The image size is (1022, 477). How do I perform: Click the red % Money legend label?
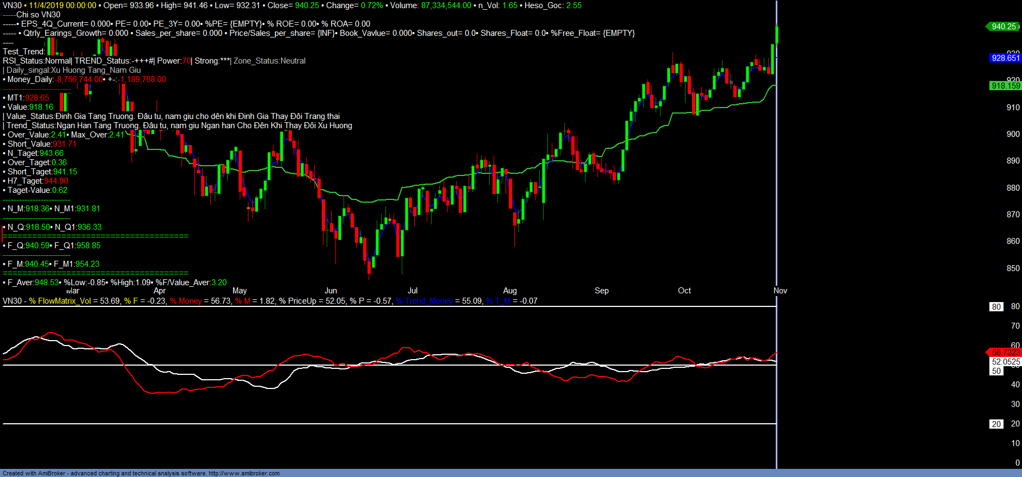point(186,301)
